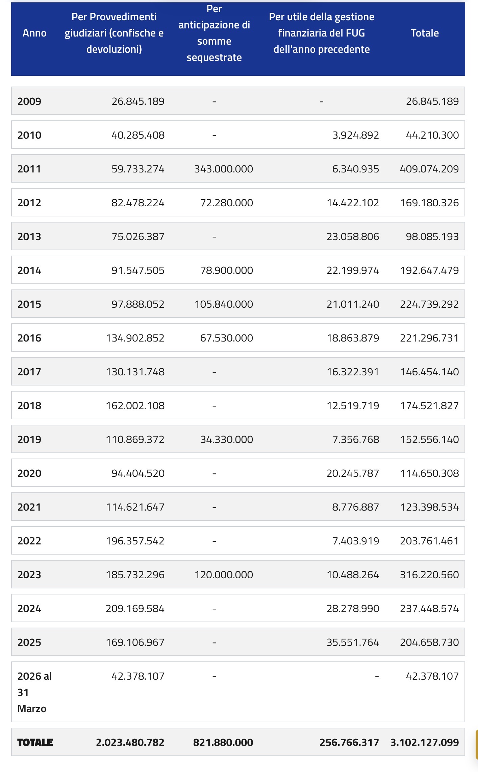Select the 134.902.852 value for 2016

(x=135, y=338)
